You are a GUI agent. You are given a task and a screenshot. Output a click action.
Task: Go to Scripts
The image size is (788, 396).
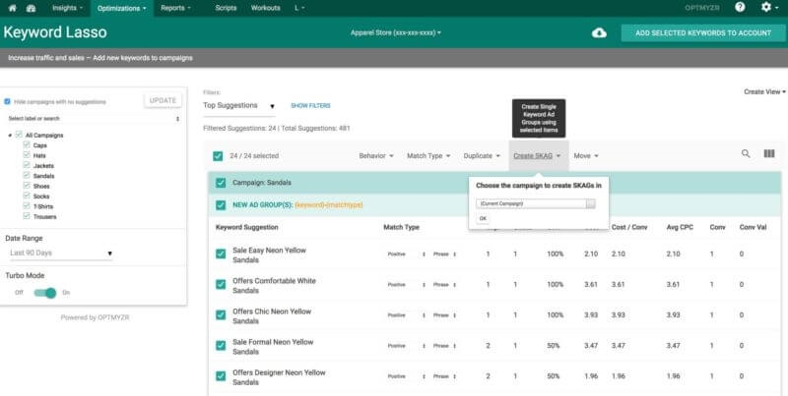coord(226,8)
